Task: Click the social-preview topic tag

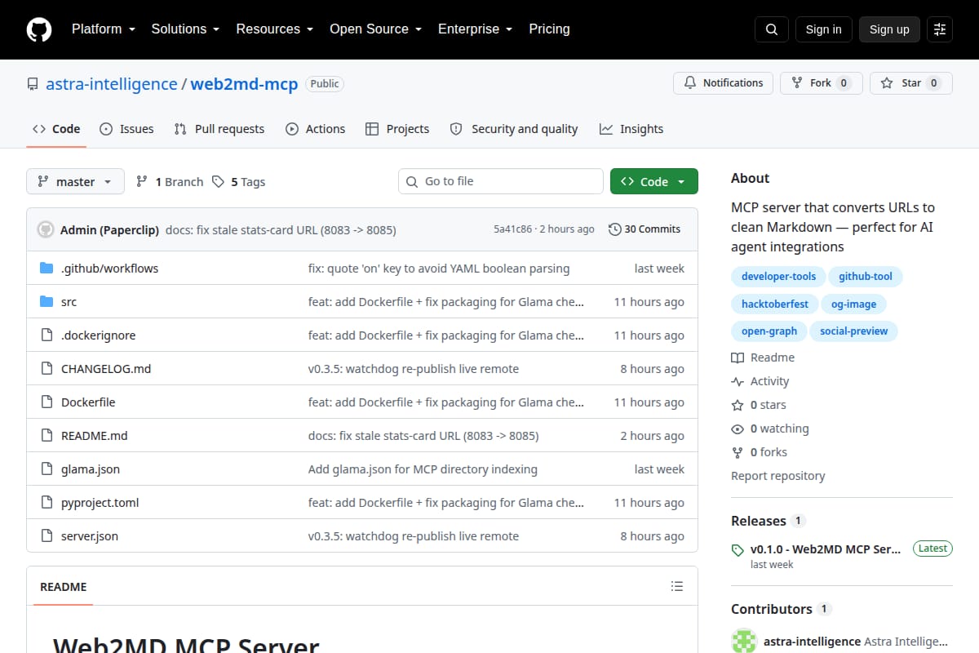Action: [x=854, y=331]
